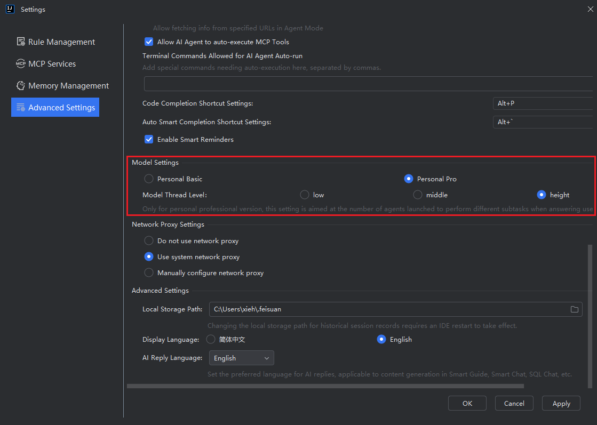Viewport: 597px width, 425px height.
Task: Uncheck Allow AI Agent to auto-execute MCP Tools
Action: click(149, 42)
